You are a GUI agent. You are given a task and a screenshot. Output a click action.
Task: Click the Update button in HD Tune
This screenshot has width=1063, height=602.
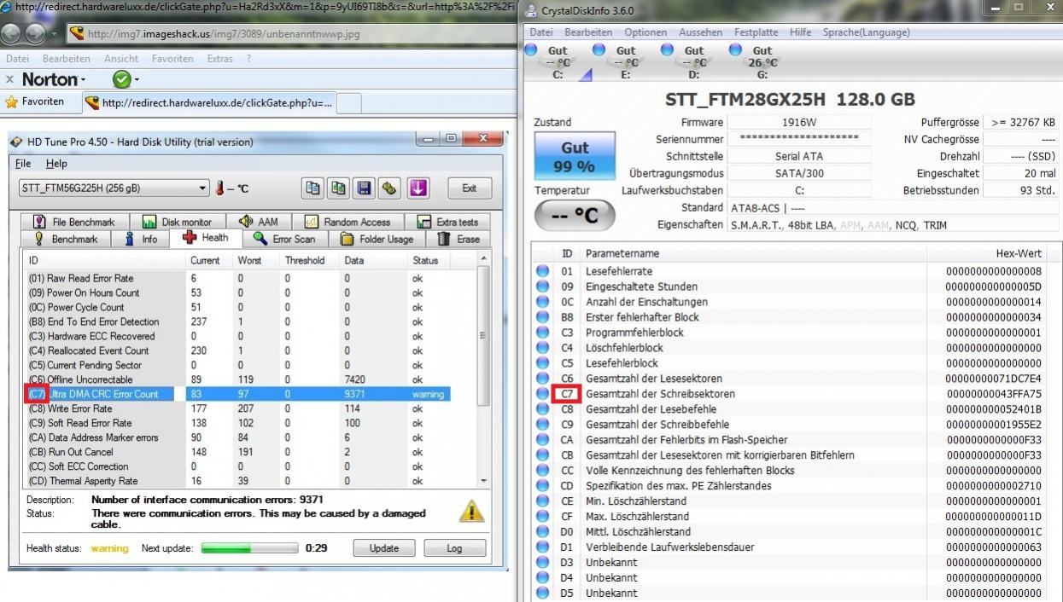click(x=384, y=548)
